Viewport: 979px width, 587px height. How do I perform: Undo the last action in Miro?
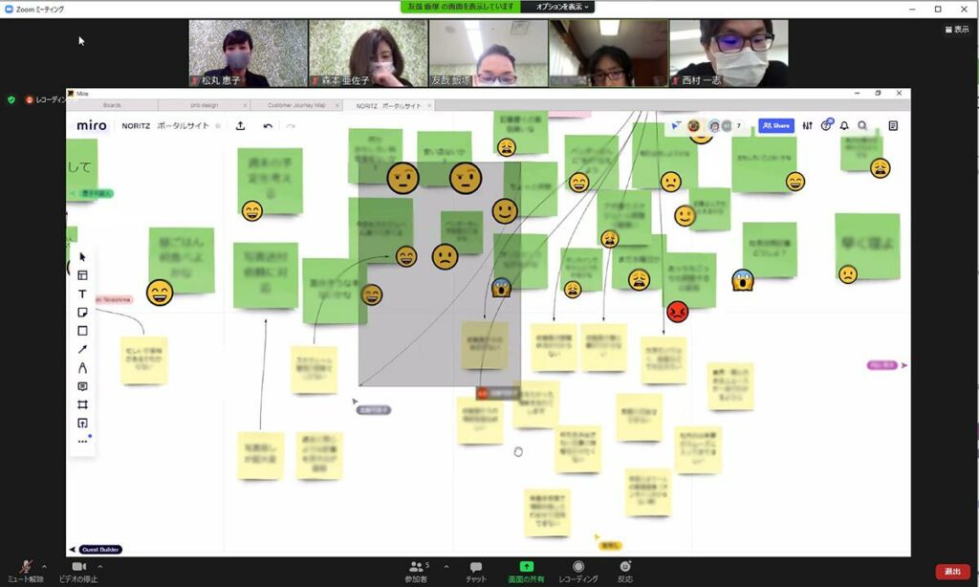(x=268, y=126)
